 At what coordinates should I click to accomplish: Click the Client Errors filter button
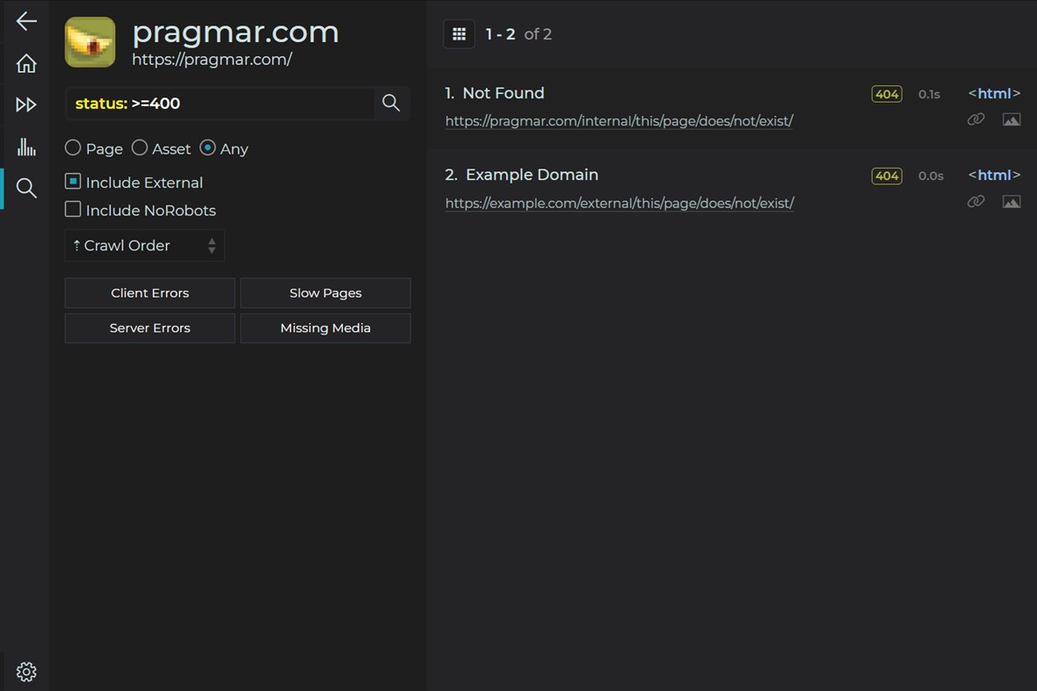tap(149, 292)
